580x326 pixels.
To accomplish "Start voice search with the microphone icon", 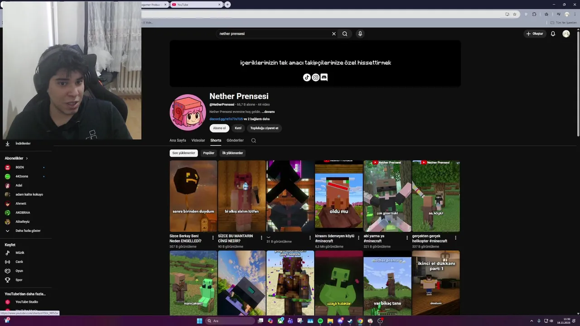I will tap(360, 34).
